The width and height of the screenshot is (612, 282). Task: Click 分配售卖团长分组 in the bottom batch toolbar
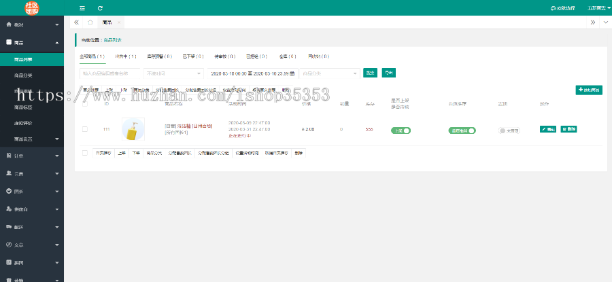(x=214, y=154)
